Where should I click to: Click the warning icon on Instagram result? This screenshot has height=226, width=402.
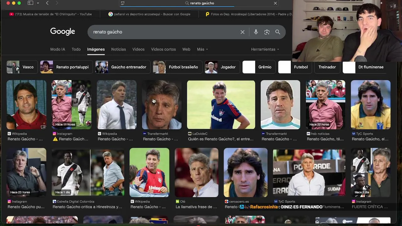tap(55, 139)
